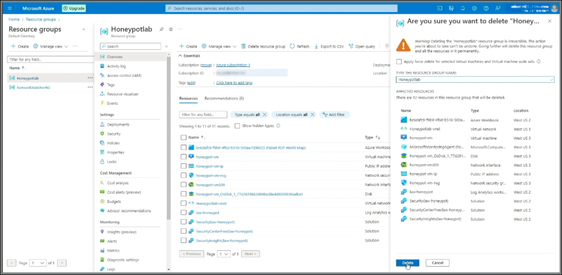
Task: Click Create in the Honeypotlab toolbar
Action: click(x=188, y=46)
